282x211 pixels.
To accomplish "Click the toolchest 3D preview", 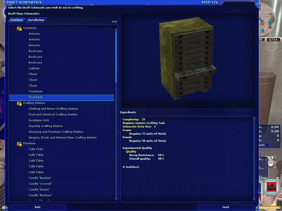I will coord(188,60).
